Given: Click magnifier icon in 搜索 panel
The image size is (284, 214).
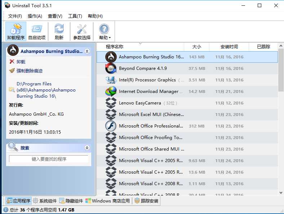Looking at the screenshot, I should pyautogui.click(x=13, y=147).
